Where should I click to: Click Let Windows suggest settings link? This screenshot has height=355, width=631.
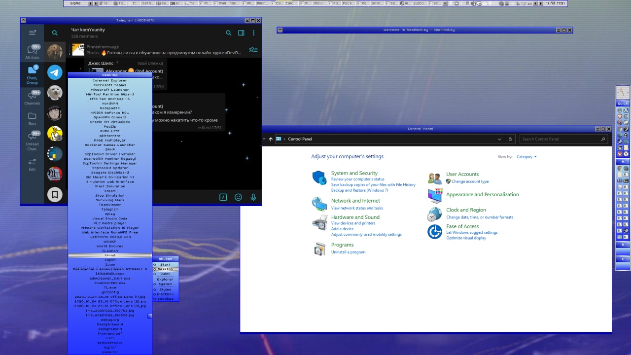coord(472,232)
